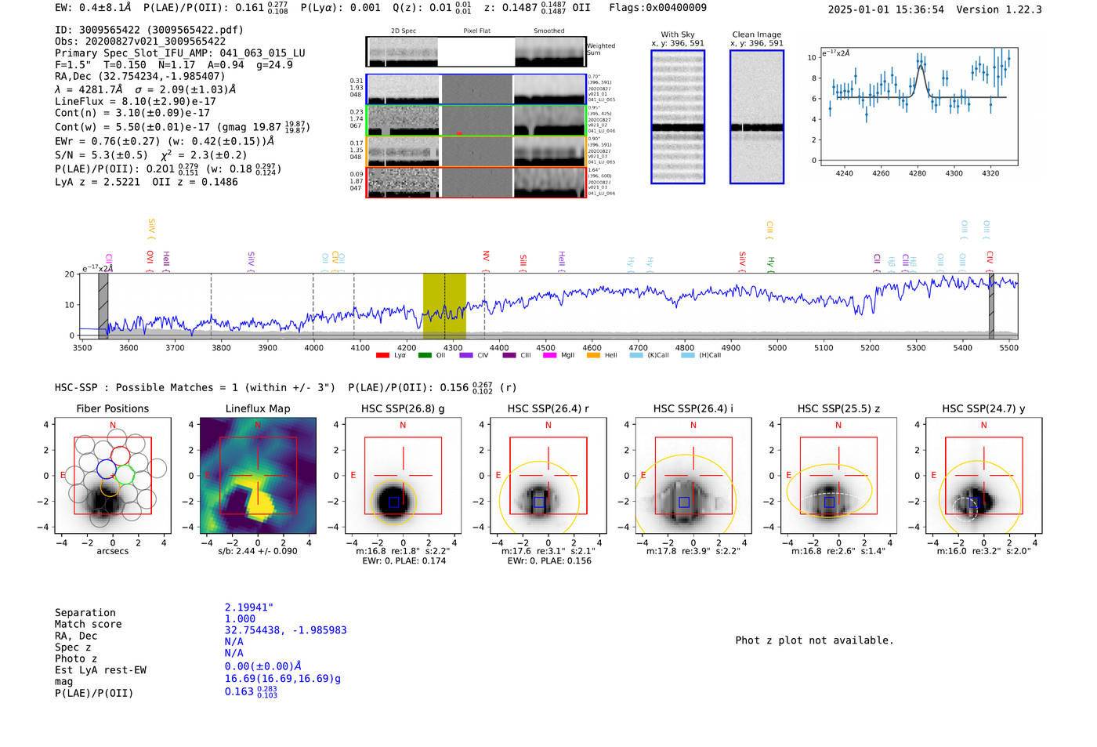Viewport: 1097px width, 747px height.
Task: Click the orange-bordered 2D spectrum row
Action: tap(476, 151)
